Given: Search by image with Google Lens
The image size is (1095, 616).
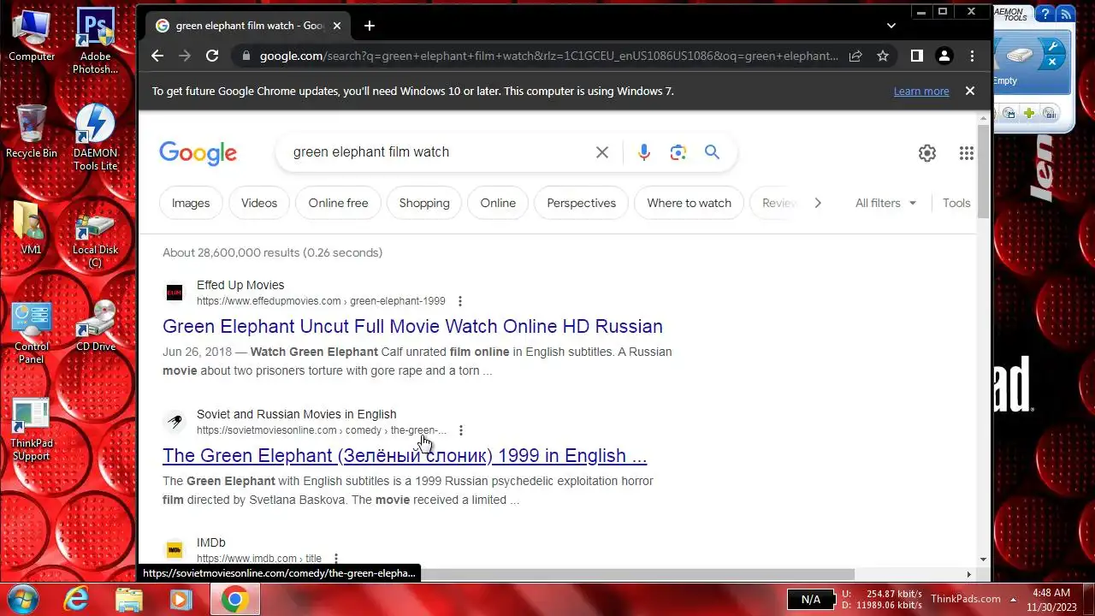Looking at the screenshot, I should 678,152.
